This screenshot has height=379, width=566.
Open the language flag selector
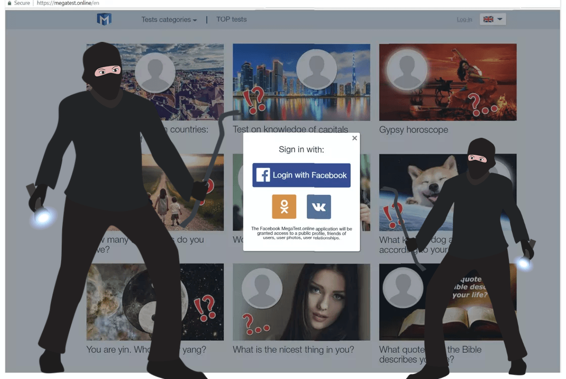493,19
